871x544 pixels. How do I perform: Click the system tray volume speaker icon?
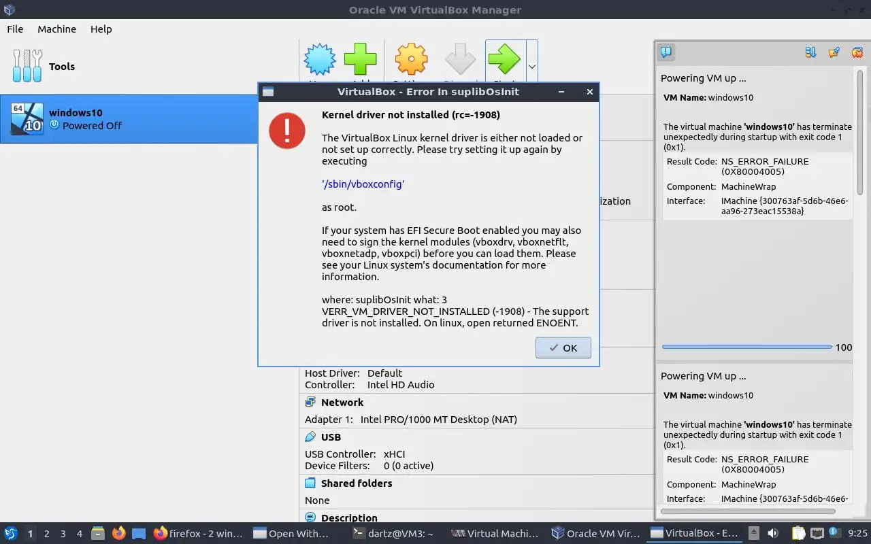click(x=773, y=533)
